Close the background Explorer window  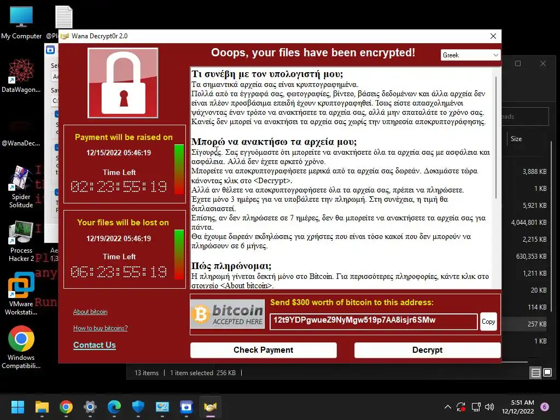(543, 63)
